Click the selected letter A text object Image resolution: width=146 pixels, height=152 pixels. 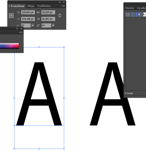(x=39, y=103)
